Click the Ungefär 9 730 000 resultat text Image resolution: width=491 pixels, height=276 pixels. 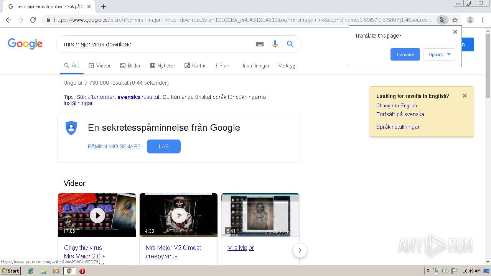(116, 83)
